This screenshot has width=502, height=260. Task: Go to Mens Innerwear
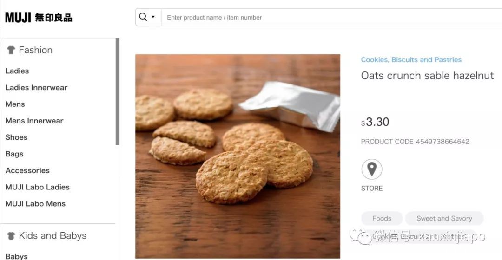pyautogui.click(x=34, y=121)
